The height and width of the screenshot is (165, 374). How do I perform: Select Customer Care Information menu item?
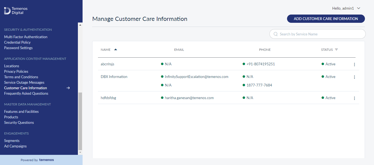coord(26,88)
